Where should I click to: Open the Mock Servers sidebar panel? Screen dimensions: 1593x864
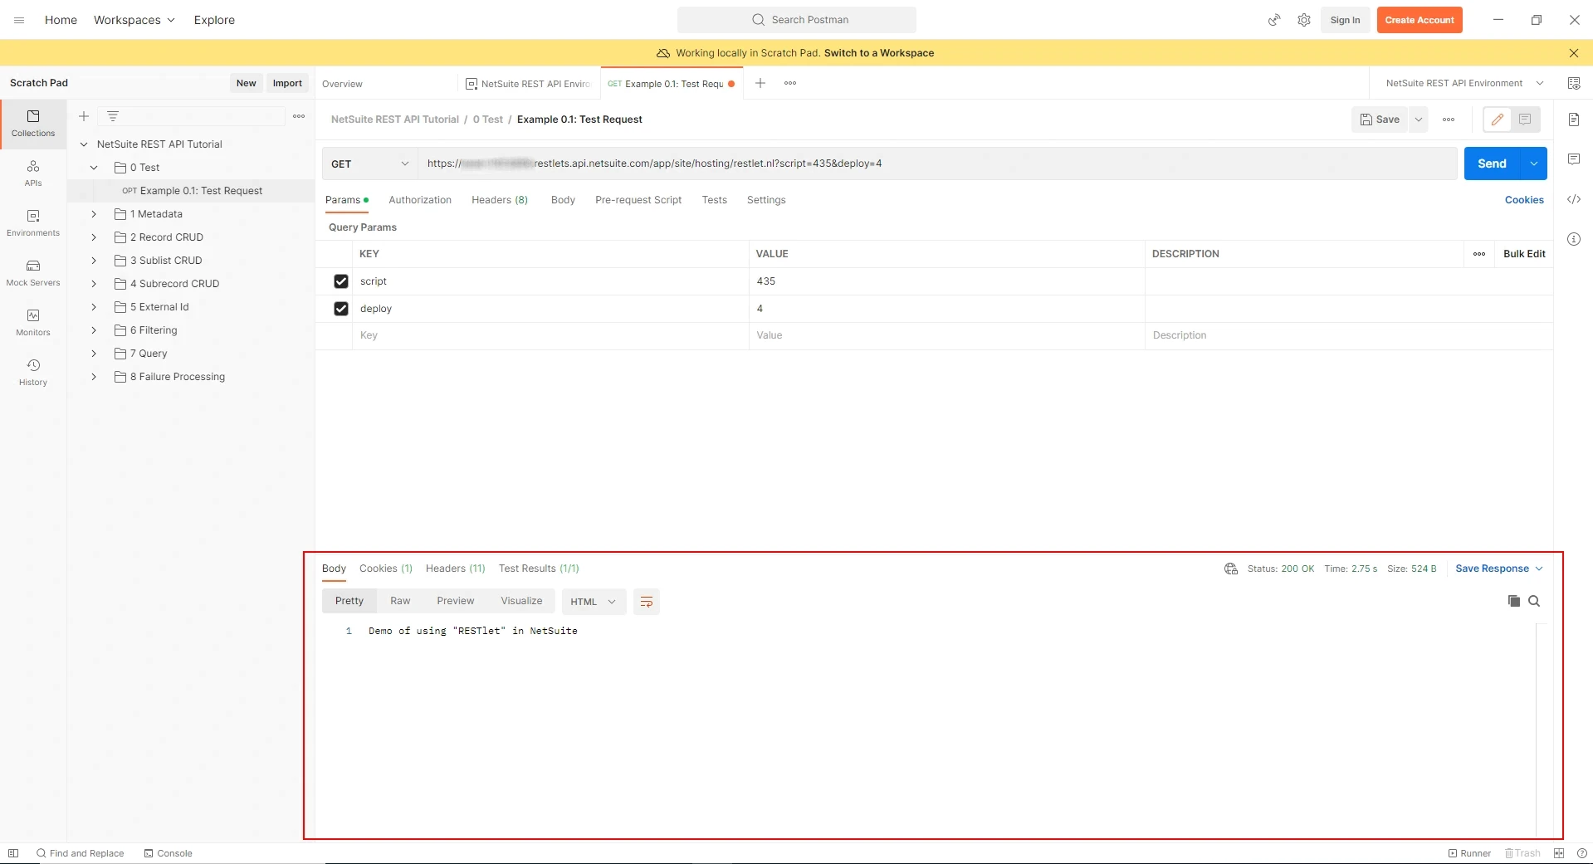click(x=33, y=273)
